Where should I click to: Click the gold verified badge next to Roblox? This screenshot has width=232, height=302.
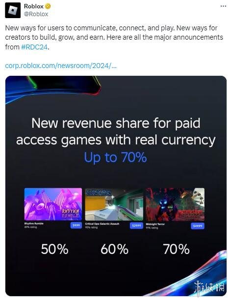[x=48, y=6]
